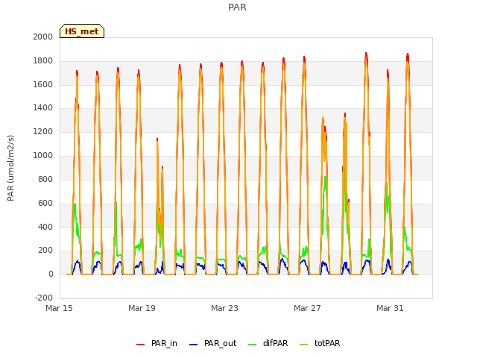Toggle the PAR_in legend entry

[x=157, y=343]
